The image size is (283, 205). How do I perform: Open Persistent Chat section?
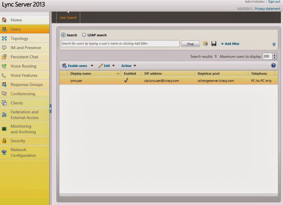[x=24, y=57]
